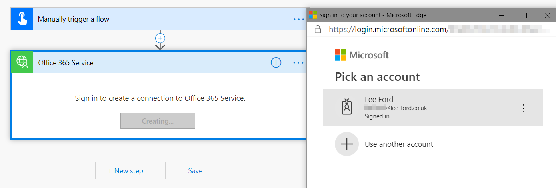
Task: Maximize the Sign in to your account window
Action: (x=524, y=15)
